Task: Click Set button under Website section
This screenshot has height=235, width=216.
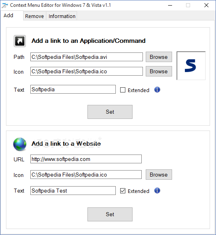Action: click(x=110, y=214)
